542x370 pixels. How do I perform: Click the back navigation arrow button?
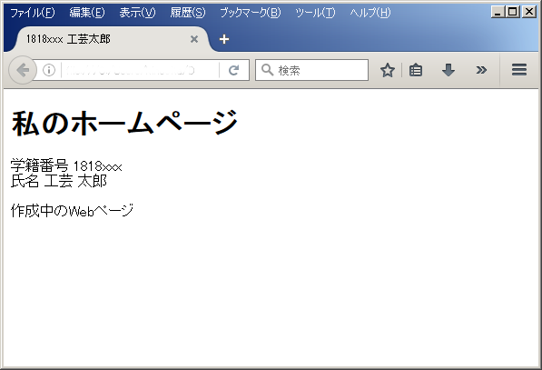[x=23, y=70]
